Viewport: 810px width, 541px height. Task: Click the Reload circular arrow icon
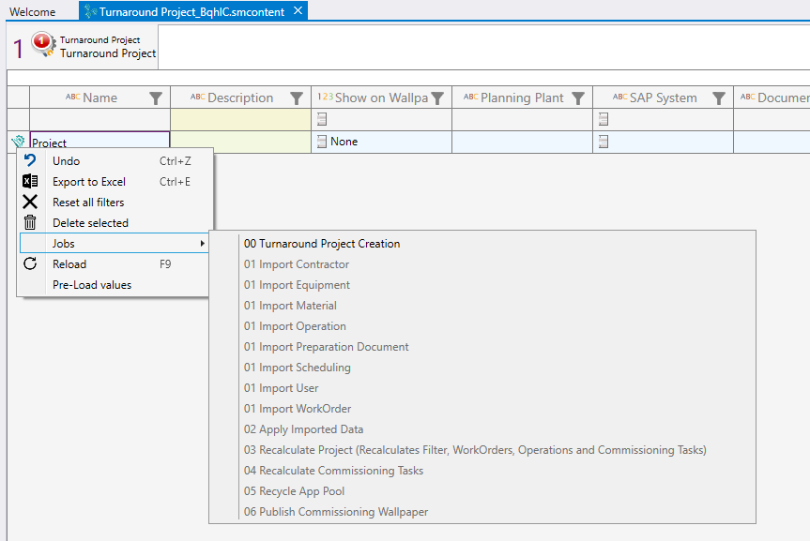click(30, 264)
